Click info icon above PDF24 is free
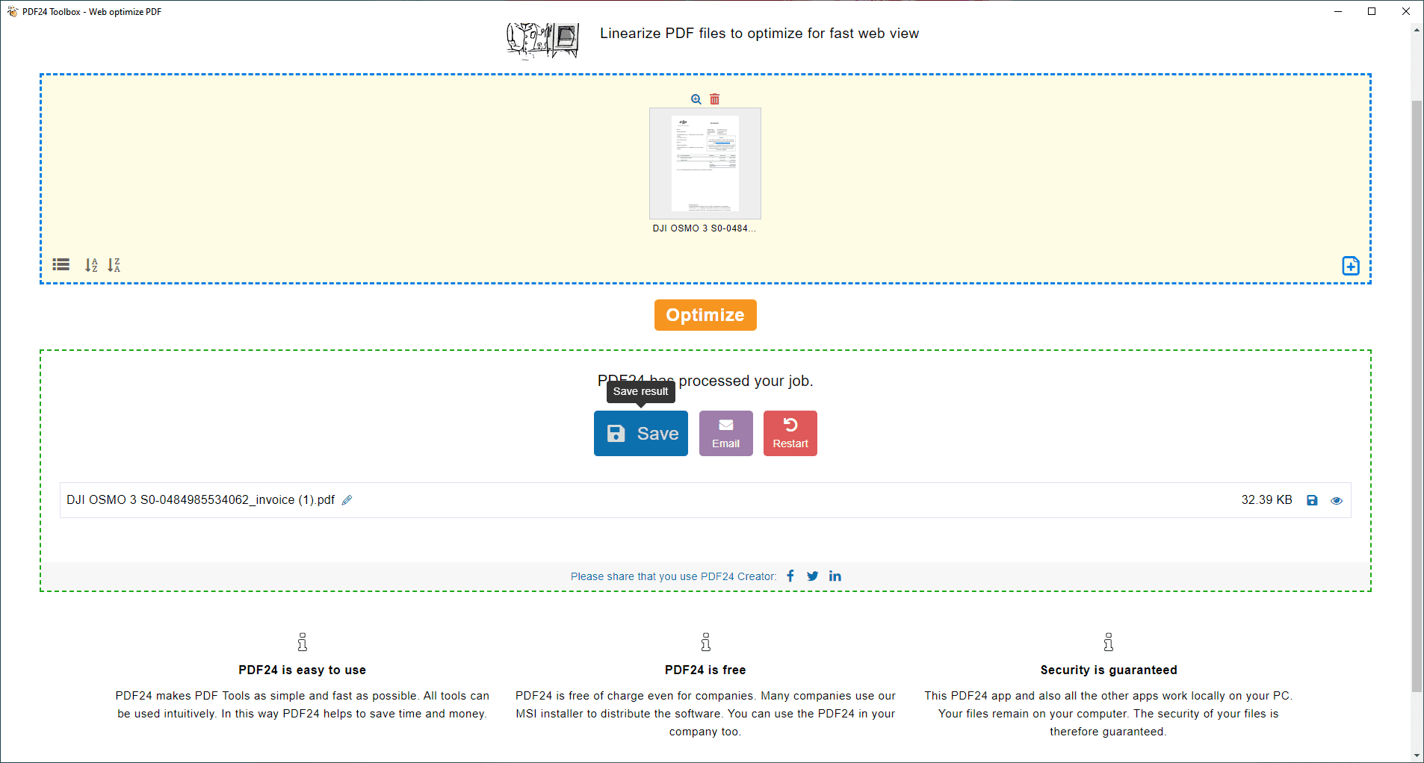Screen dimensions: 1424x763 [705, 642]
